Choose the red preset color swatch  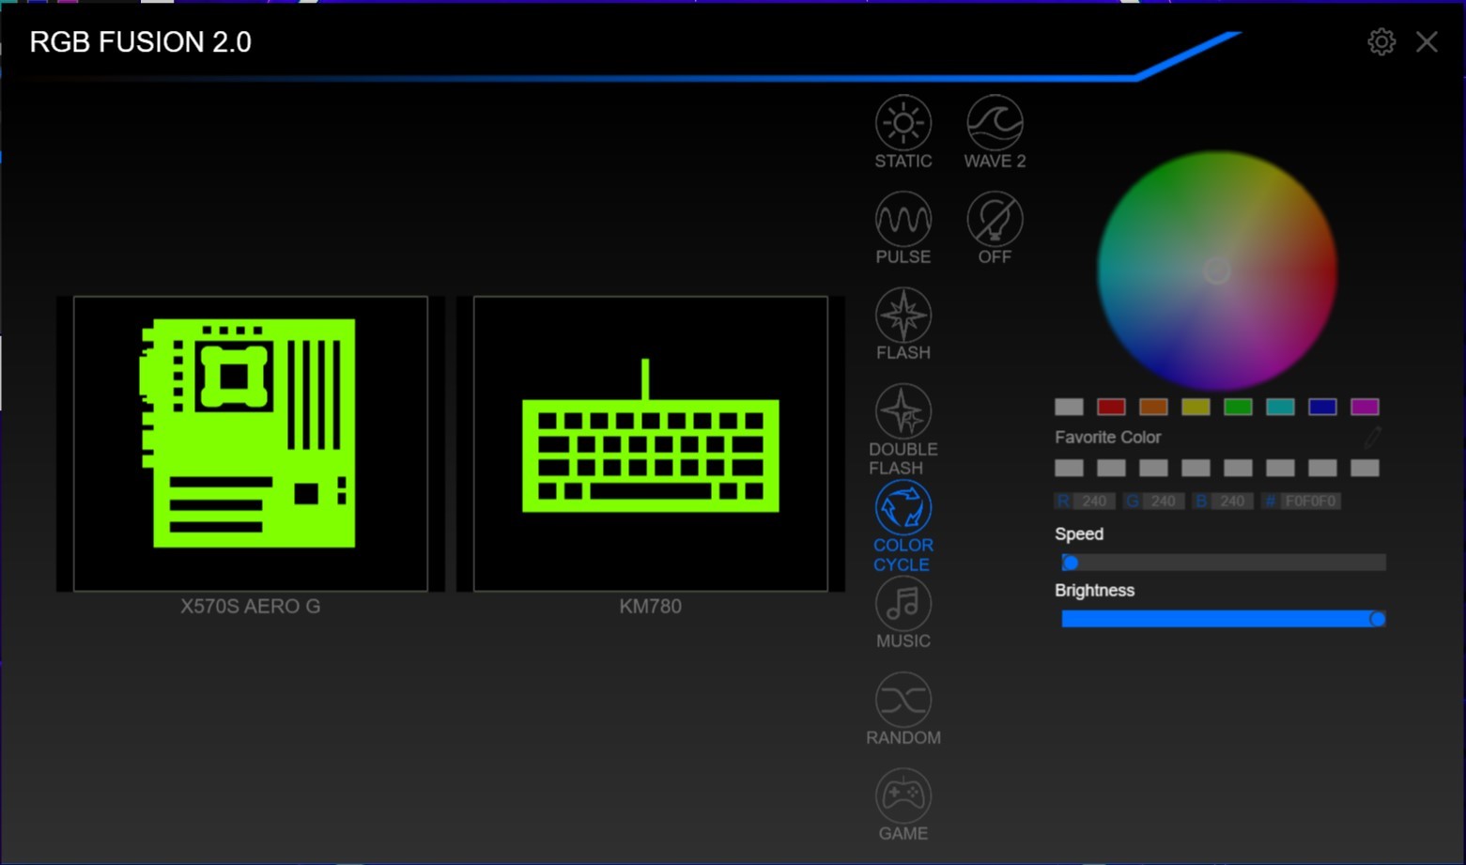click(1111, 407)
